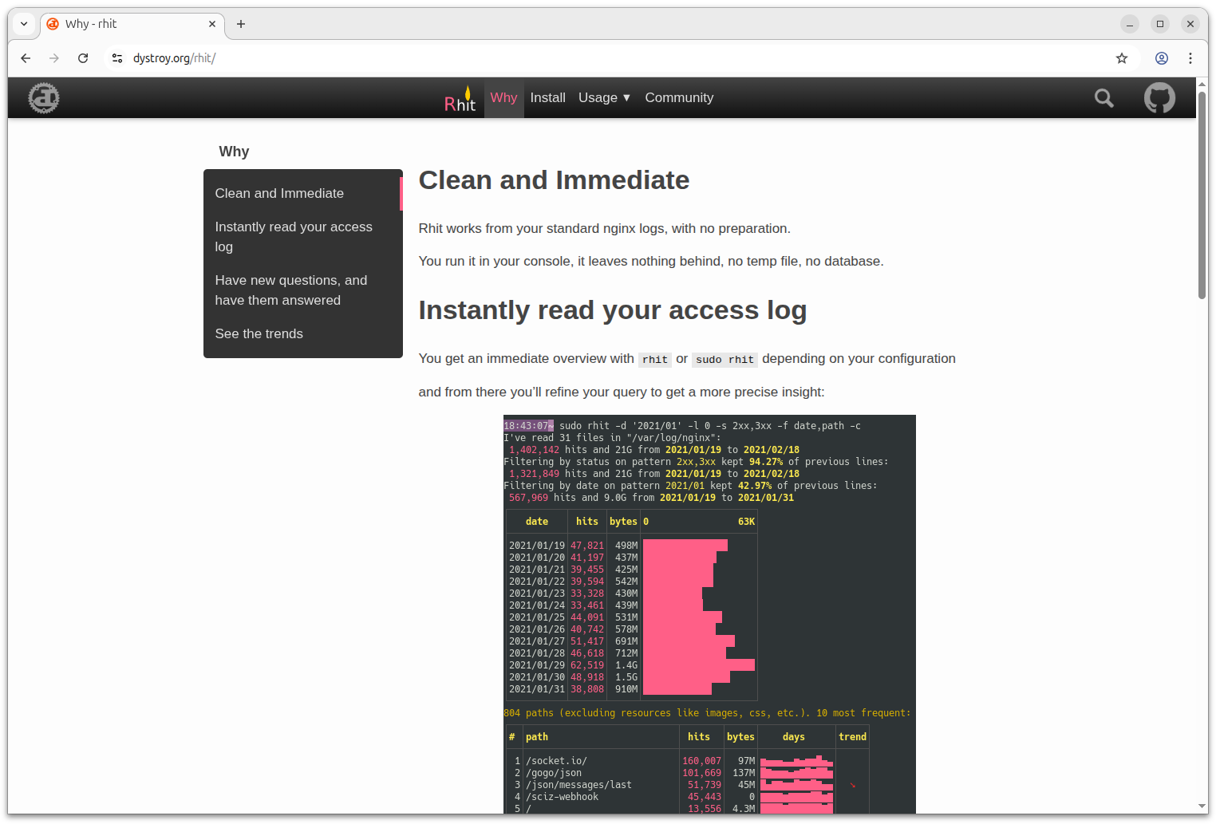Open the Install page
The width and height of the screenshot is (1216, 824).
click(x=547, y=98)
